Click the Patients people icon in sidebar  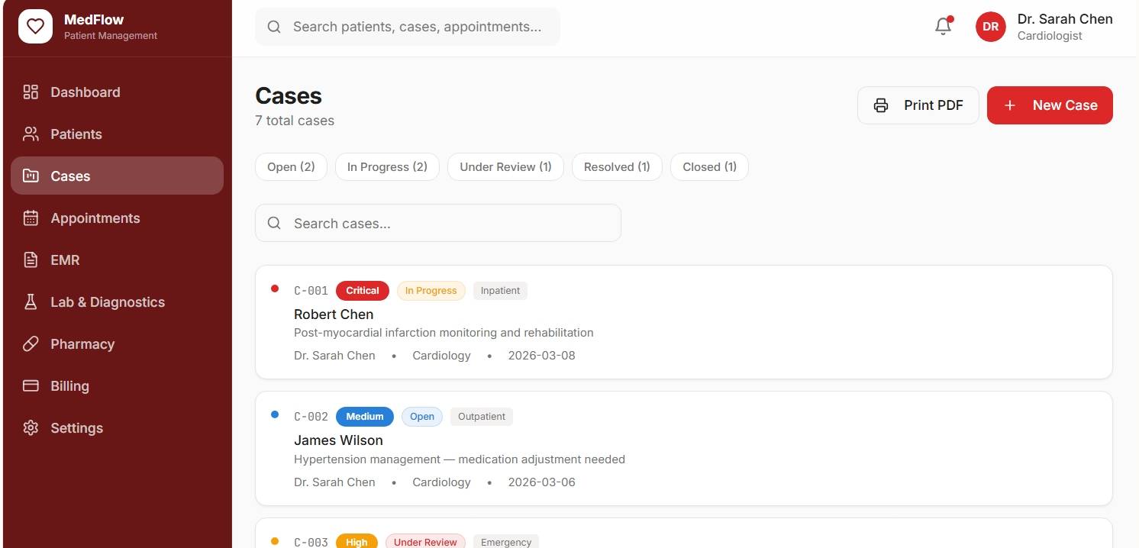pos(31,134)
